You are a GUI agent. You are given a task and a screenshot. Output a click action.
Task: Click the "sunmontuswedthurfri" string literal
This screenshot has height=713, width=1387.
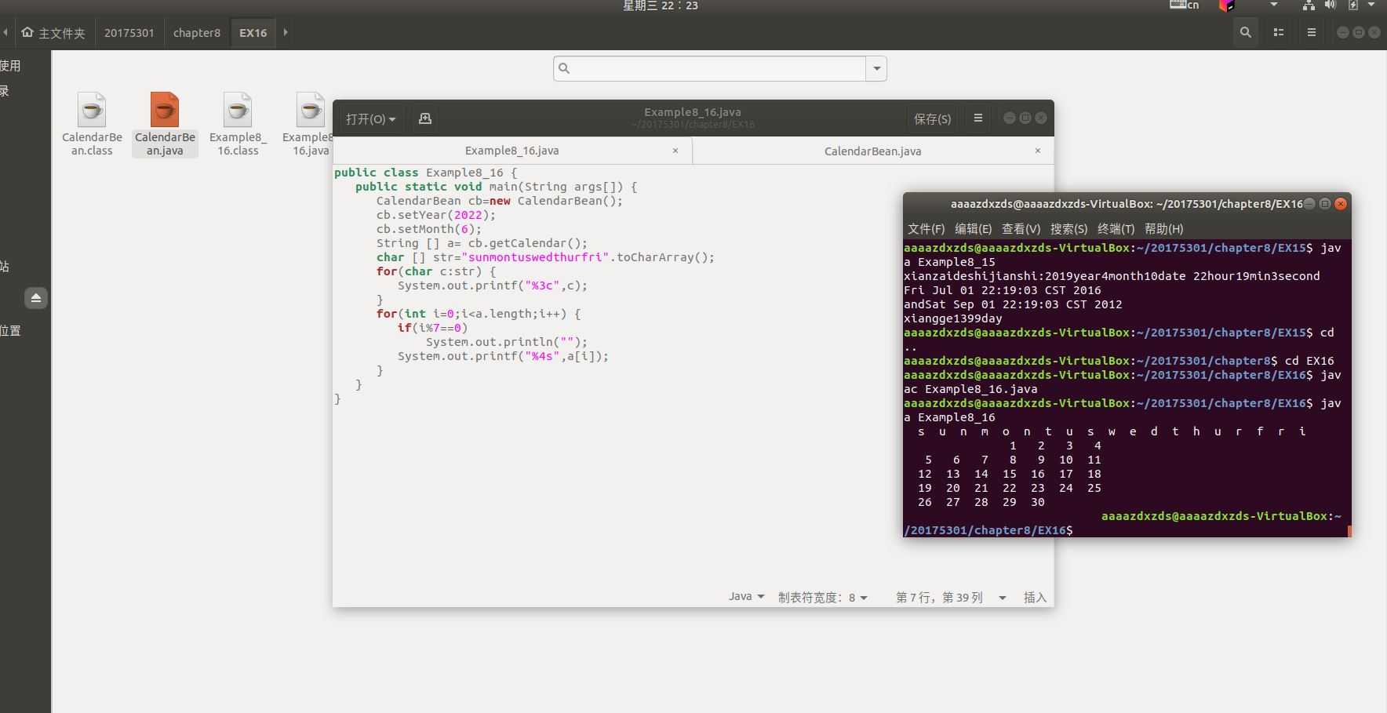tap(536, 257)
